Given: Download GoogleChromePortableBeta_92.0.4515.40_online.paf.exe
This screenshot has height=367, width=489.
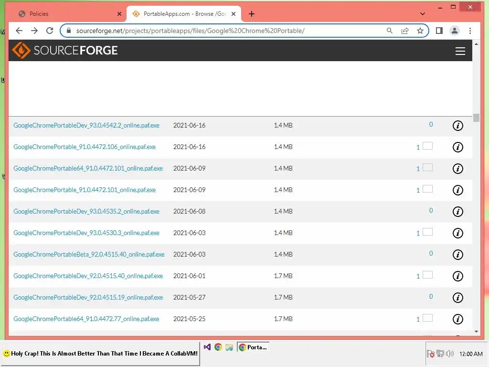Looking at the screenshot, I should 89,254.
